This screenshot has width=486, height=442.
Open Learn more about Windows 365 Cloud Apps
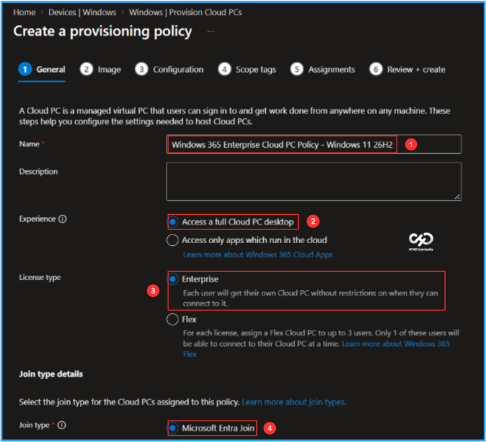click(x=258, y=255)
